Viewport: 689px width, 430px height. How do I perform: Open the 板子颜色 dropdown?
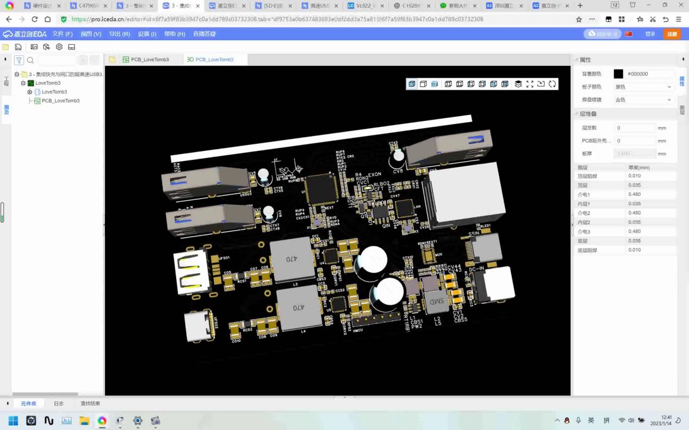[x=643, y=87]
